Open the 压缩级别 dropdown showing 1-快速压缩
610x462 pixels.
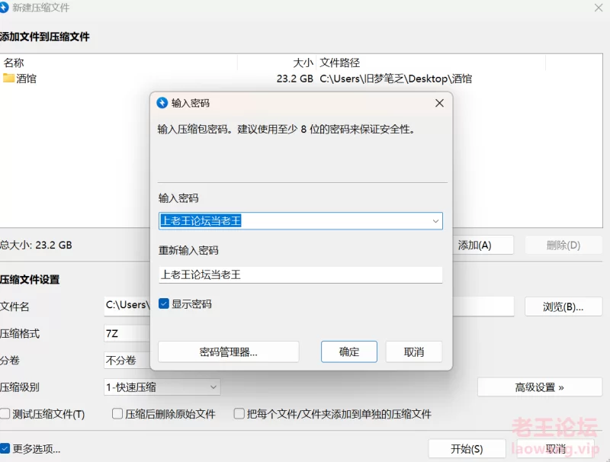click(x=162, y=387)
